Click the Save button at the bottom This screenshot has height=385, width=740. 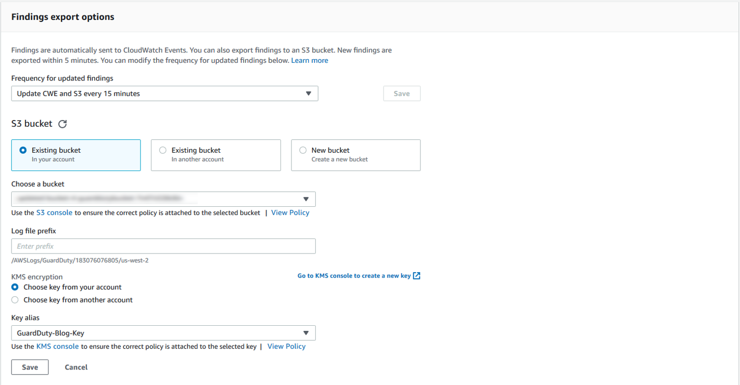pos(30,367)
